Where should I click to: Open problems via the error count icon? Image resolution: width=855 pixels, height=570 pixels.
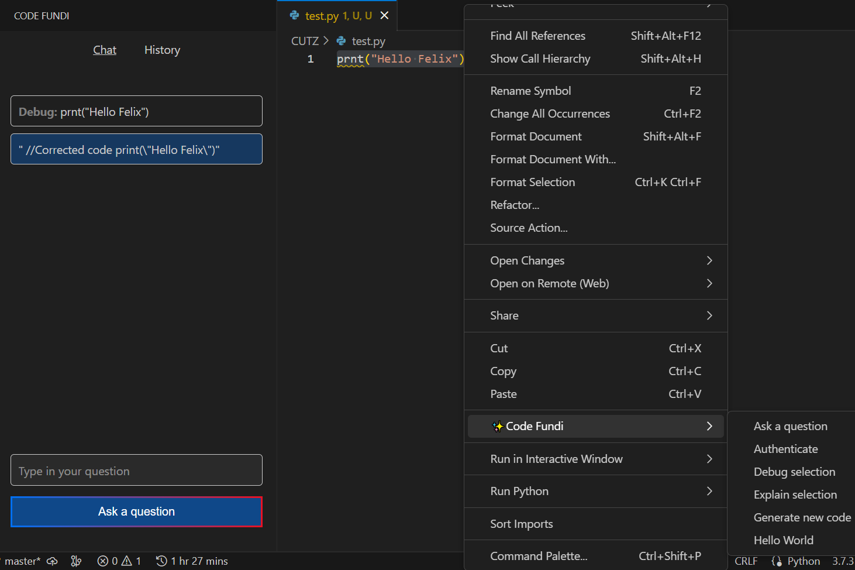point(103,561)
